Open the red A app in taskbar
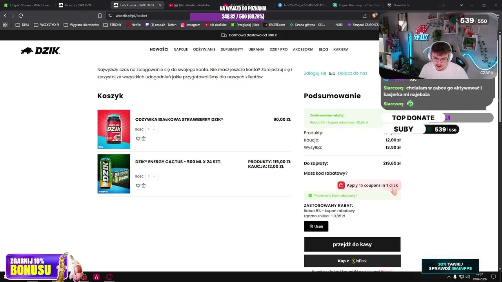This screenshot has width=502, height=282. (x=96, y=277)
